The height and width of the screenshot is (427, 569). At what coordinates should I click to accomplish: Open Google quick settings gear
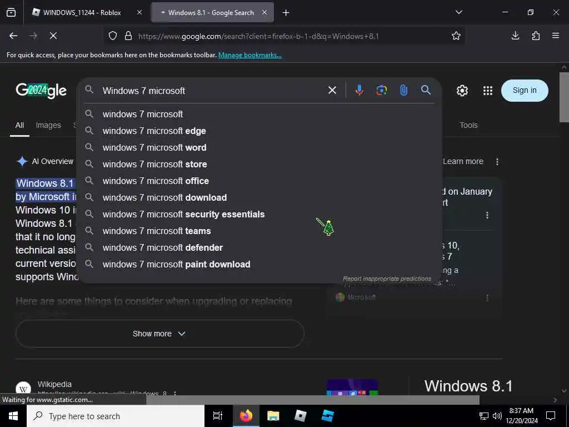point(462,91)
